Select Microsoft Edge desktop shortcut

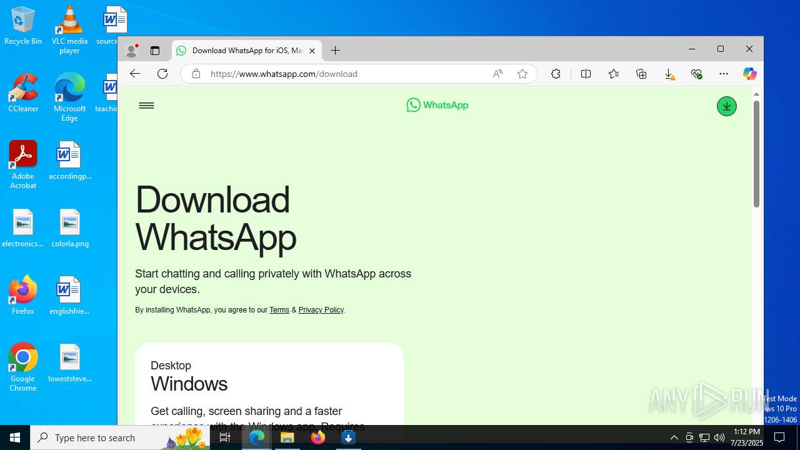[x=69, y=97]
